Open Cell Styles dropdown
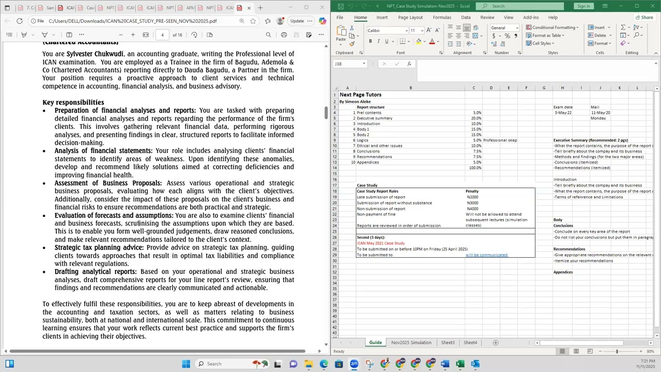 pos(540,43)
